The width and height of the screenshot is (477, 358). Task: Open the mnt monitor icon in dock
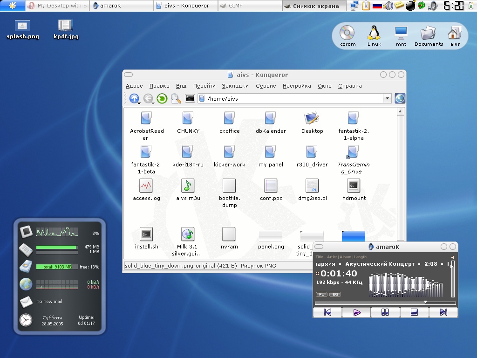pos(401,35)
